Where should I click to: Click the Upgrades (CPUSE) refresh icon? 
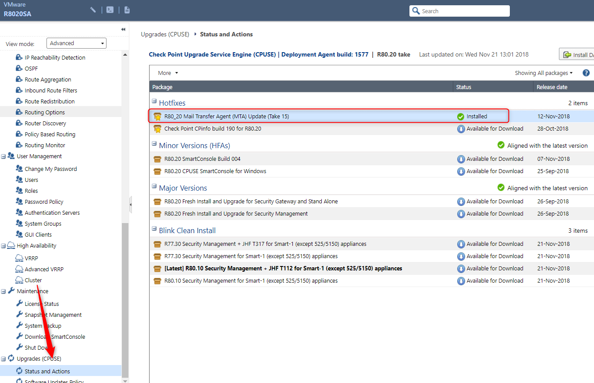pos(11,358)
